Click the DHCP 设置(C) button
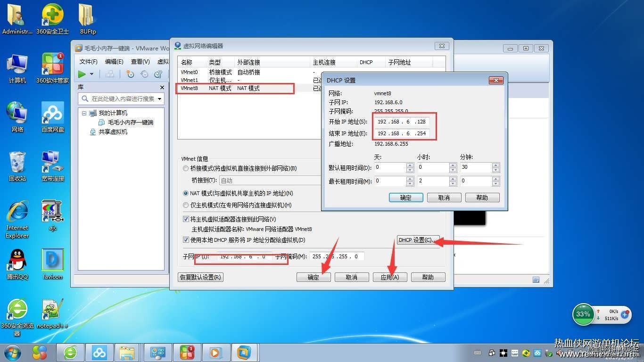This screenshot has height=362, width=644. tap(418, 240)
